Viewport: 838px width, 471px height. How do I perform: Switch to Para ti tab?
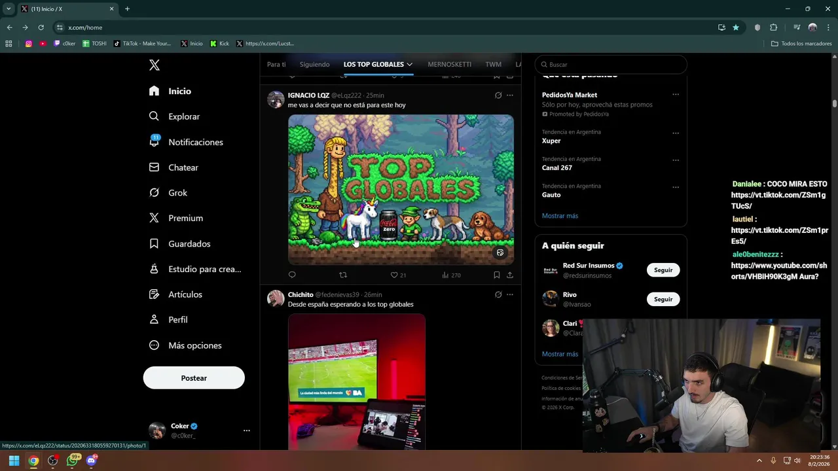click(276, 65)
